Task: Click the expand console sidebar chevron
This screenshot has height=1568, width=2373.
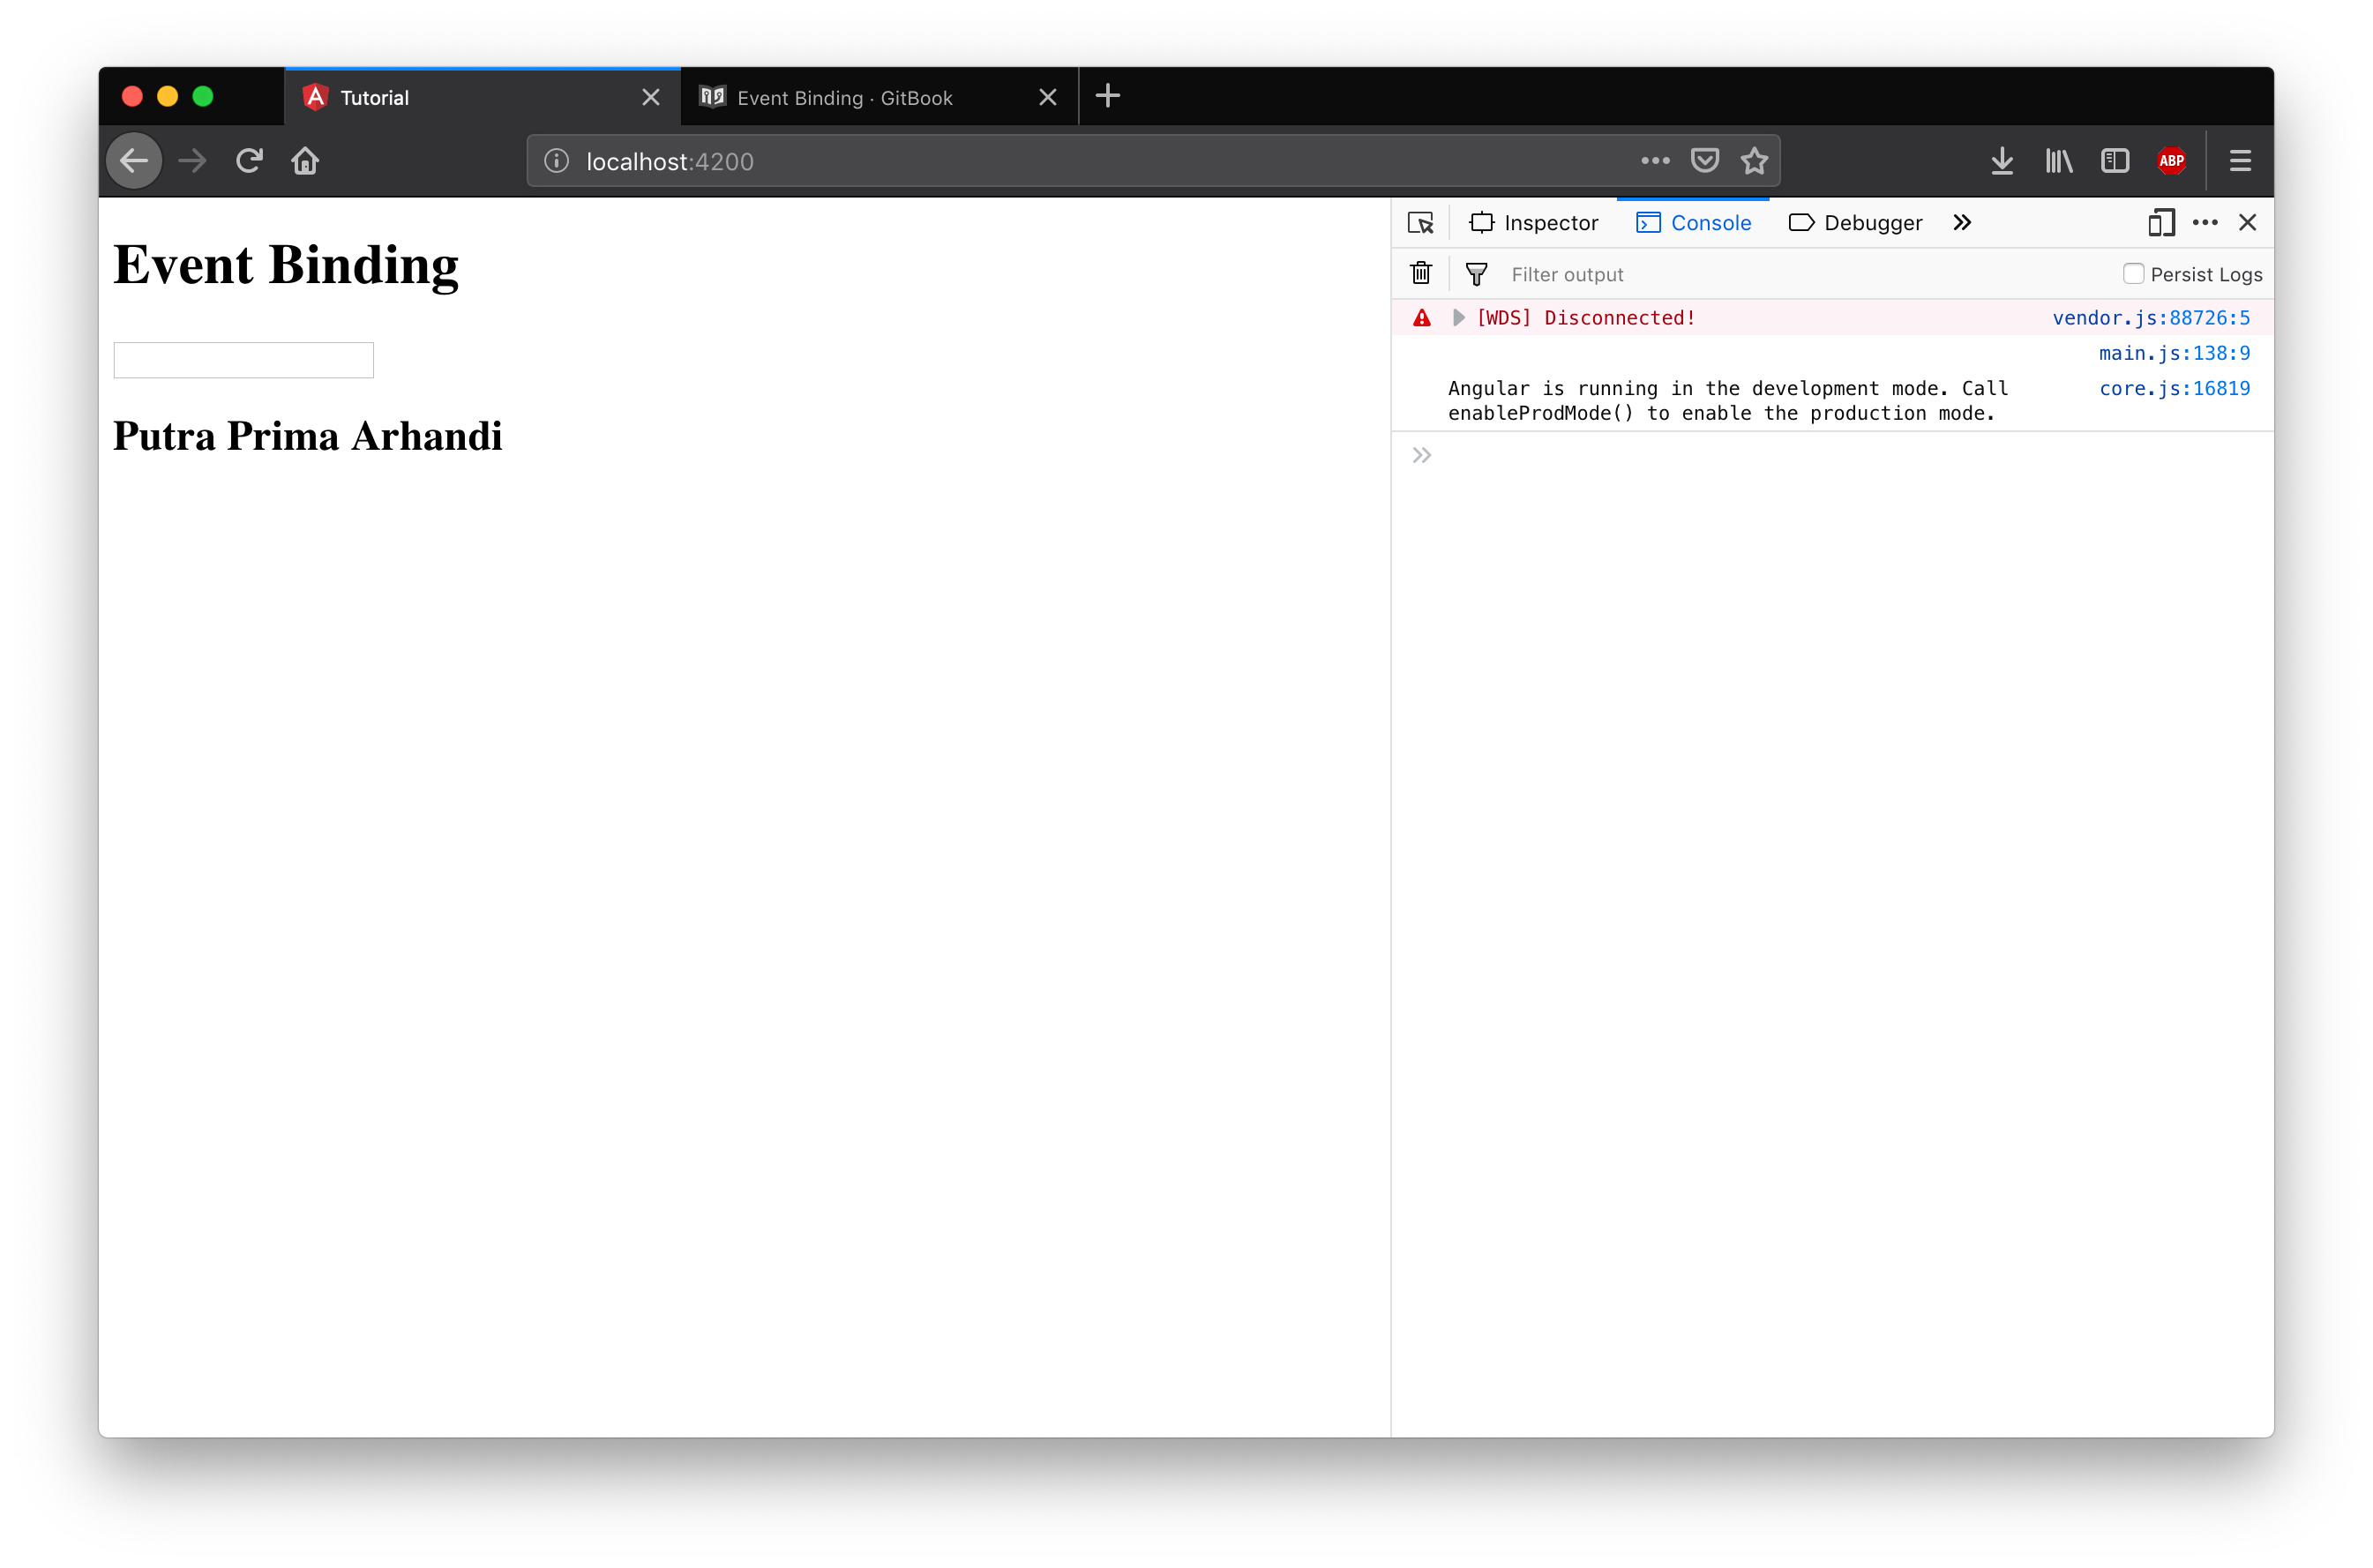Action: [1423, 457]
